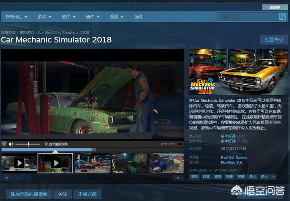290x201 pixels.
Task: Click release date 2017年7月28日 text
Action: point(233,149)
